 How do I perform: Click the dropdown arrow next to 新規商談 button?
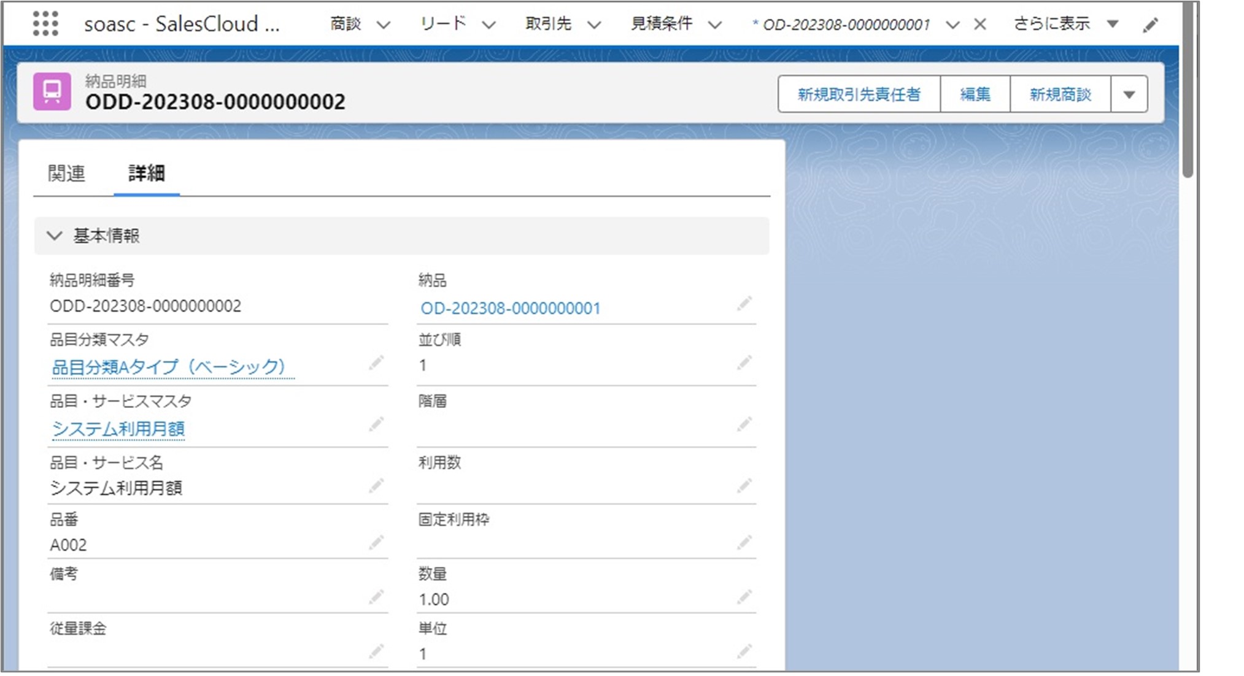point(1134,93)
